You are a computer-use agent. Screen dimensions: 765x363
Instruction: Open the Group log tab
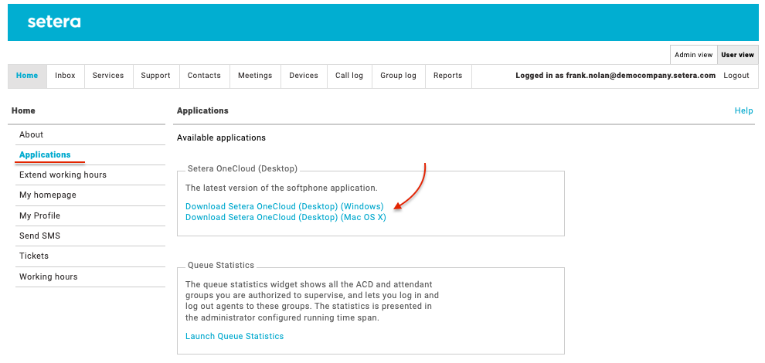[399, 76]
